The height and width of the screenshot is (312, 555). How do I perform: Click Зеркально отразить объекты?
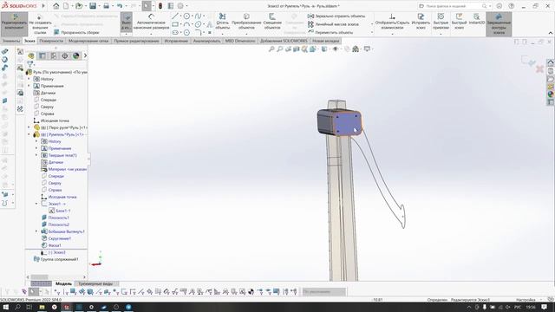[x=336, y=16]
